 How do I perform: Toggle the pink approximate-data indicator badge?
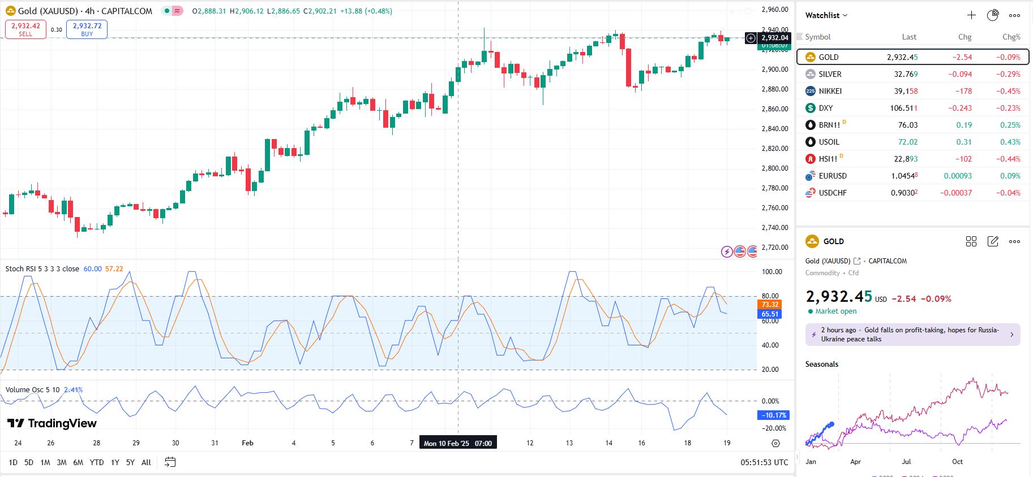[x=178, y=11]
